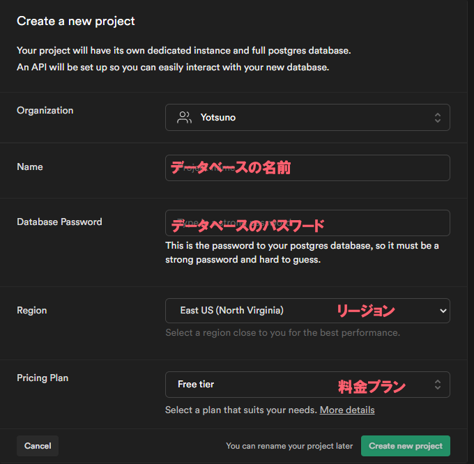Click the Database Password label
Screen dimensions: 474x464
59,222
